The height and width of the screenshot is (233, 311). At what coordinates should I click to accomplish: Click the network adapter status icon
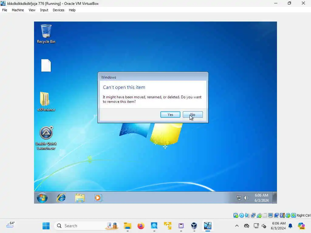tap(253, 215)
